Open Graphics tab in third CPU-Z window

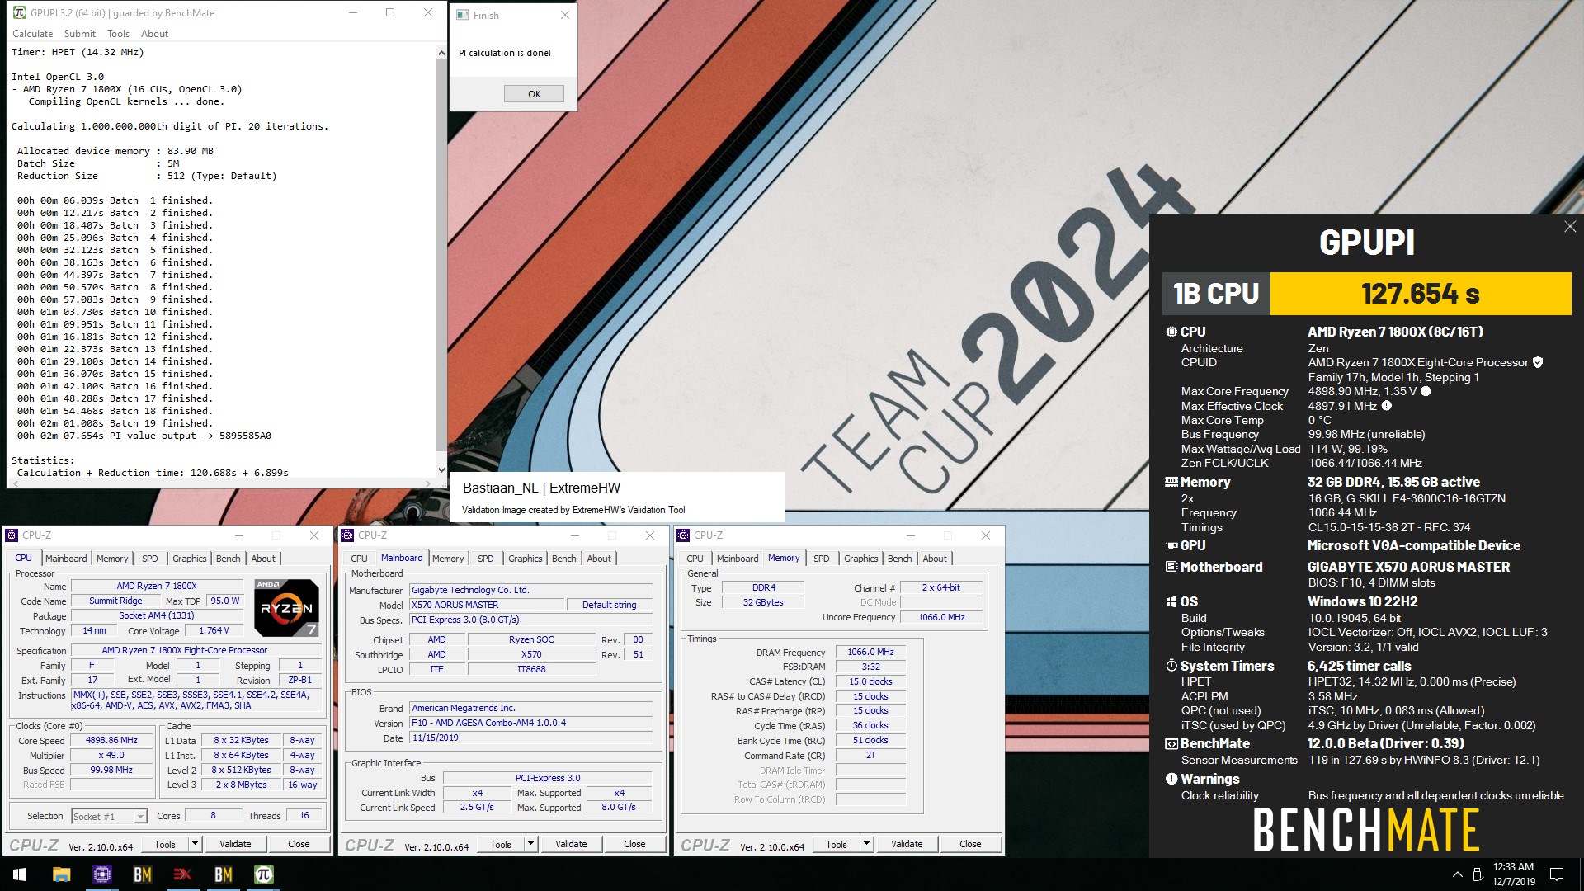pyautogui.click(x=861, y=559)
